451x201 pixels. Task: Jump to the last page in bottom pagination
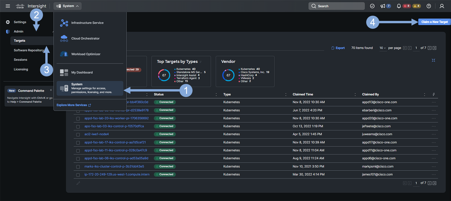[434, 183]
